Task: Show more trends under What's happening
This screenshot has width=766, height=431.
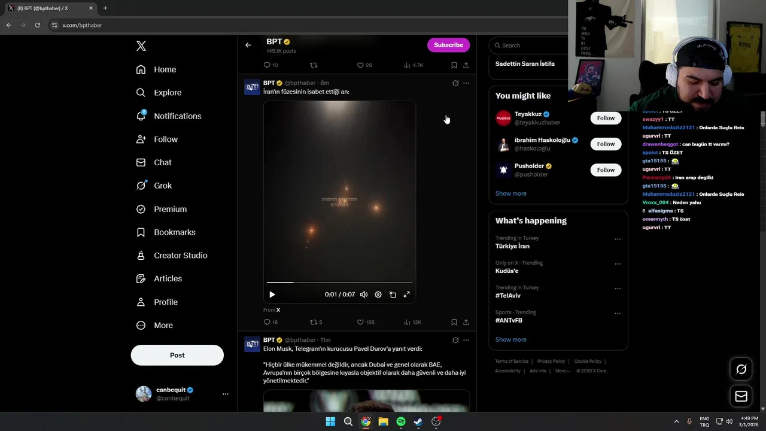Action: click(511, 339)
